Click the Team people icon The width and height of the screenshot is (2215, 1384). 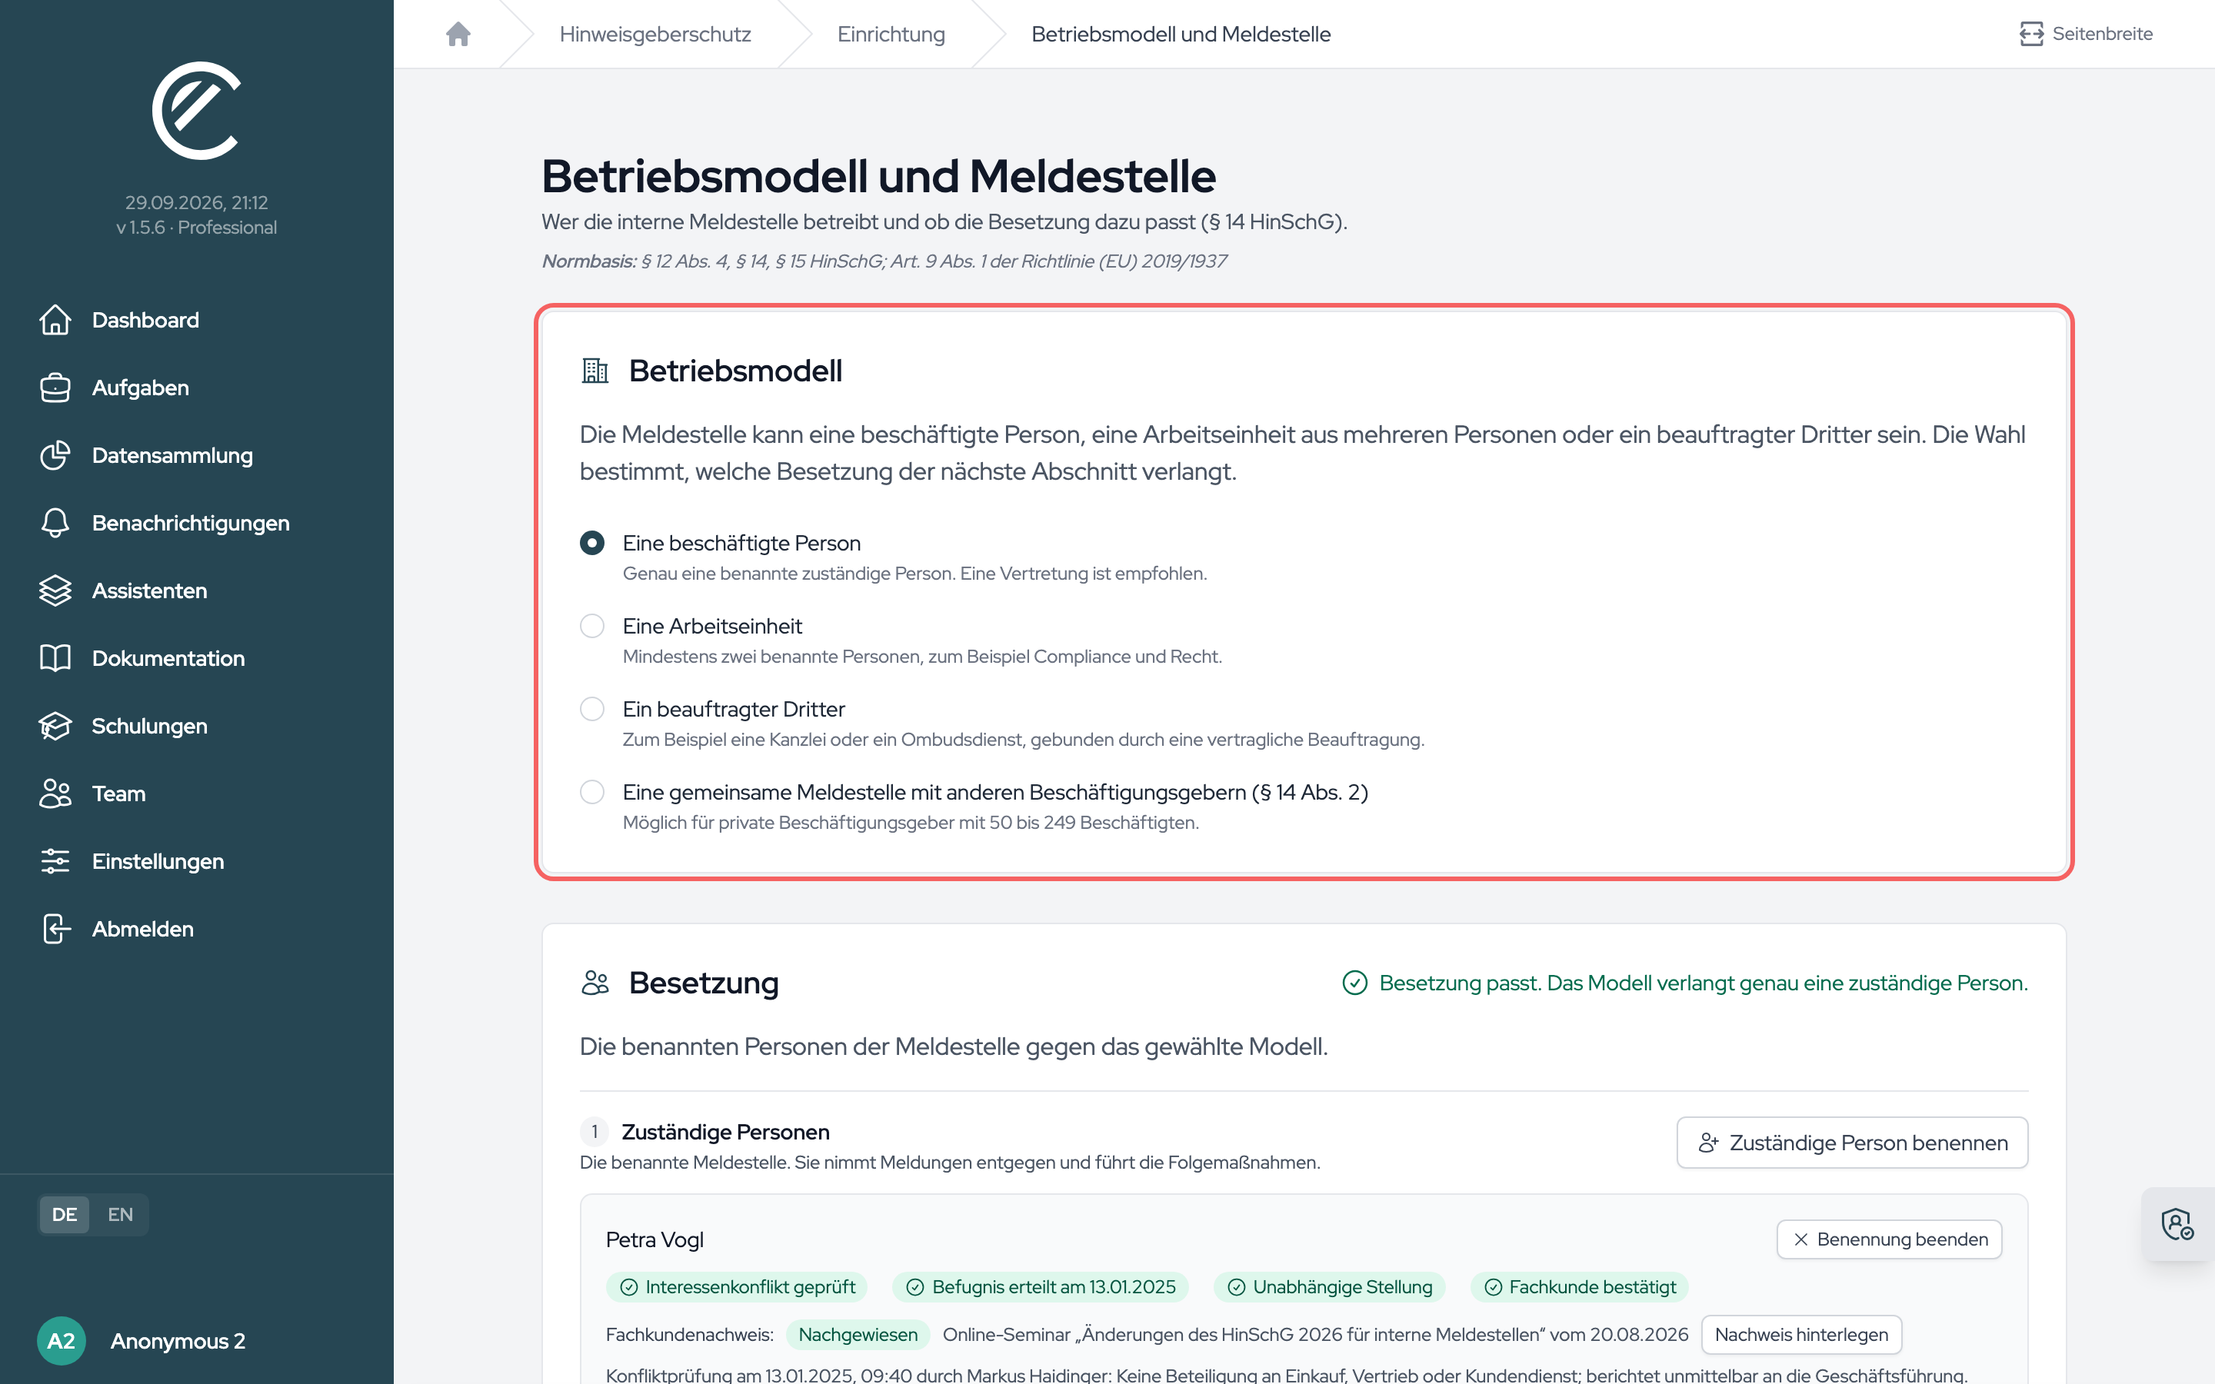55,793
